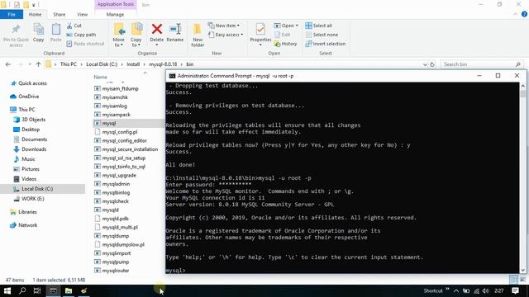529x297 pixels.
Task: Open the Move to menu
Action: pyautogui.click(x=119, y=35)
